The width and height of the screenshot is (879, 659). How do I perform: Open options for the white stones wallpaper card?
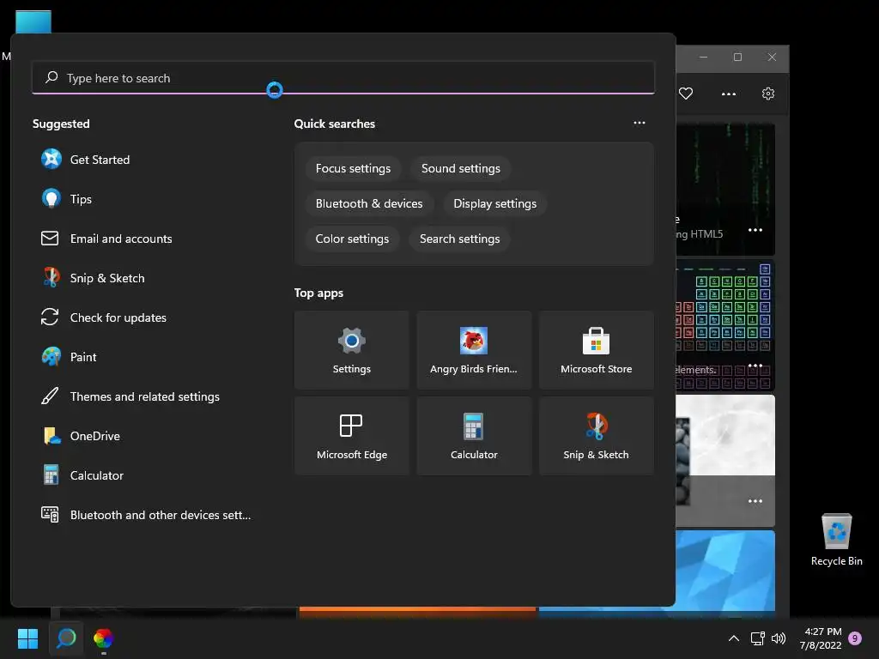click(x=755, y=501)
